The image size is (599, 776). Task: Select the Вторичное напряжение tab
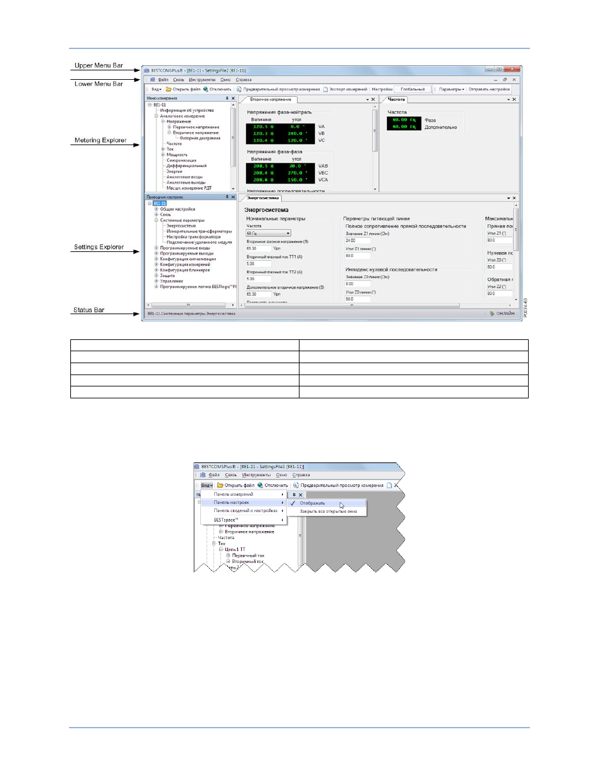(x=271, y=99)
